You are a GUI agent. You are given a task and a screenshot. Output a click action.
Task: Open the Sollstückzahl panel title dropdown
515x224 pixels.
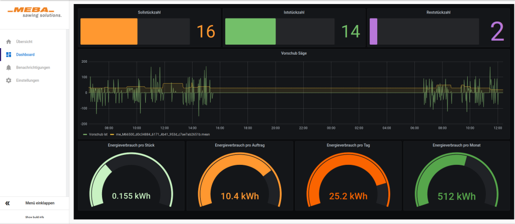149,12
